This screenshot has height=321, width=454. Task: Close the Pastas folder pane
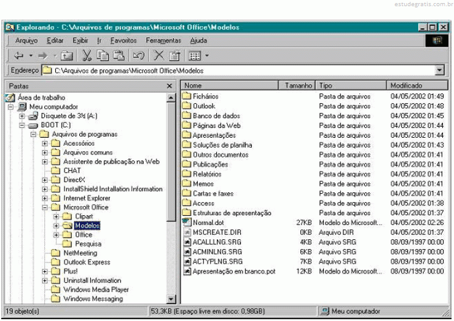170,86
